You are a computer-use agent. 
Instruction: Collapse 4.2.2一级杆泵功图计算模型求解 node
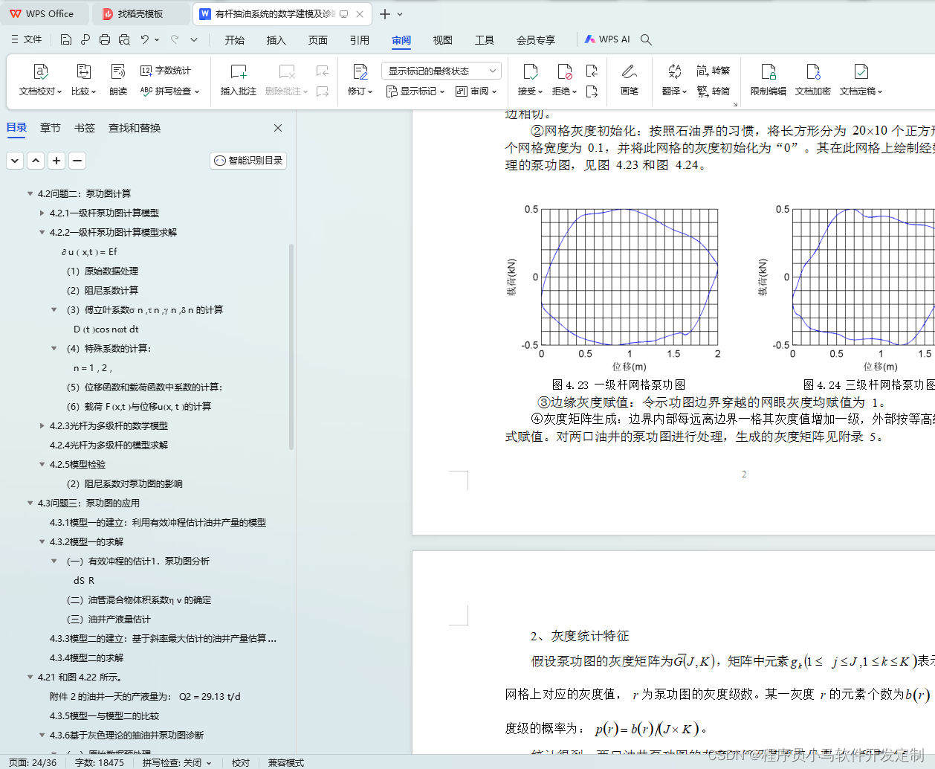click(x=42, y=232)
